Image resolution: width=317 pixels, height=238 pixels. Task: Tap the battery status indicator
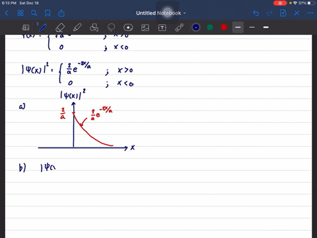311,3
